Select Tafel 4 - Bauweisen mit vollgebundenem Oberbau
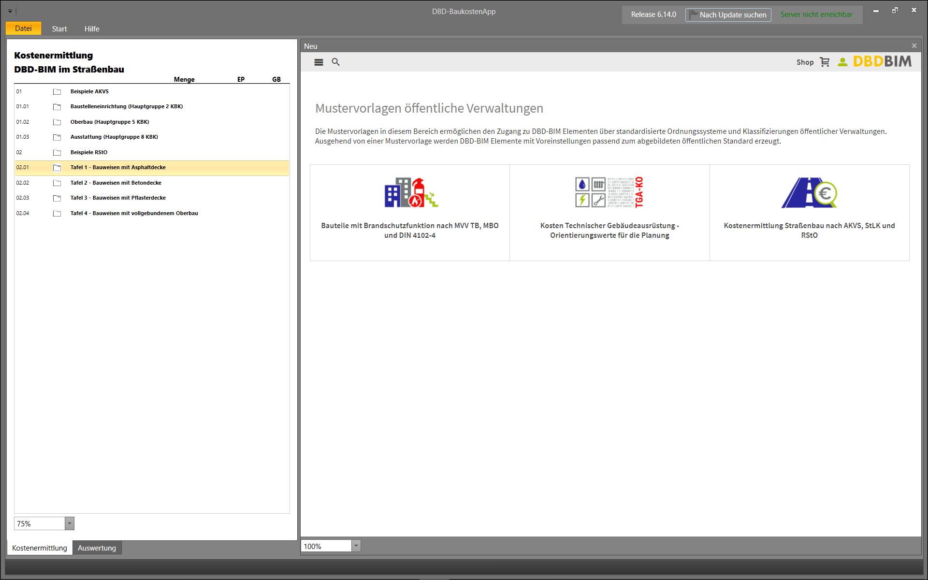 (152, 214)
